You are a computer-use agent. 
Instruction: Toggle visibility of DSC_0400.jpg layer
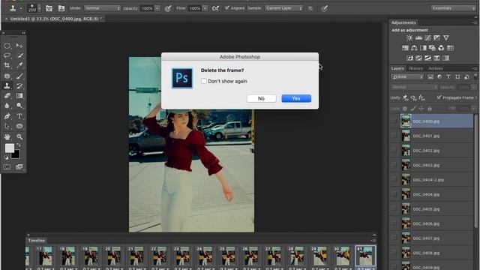coord(394,121)
